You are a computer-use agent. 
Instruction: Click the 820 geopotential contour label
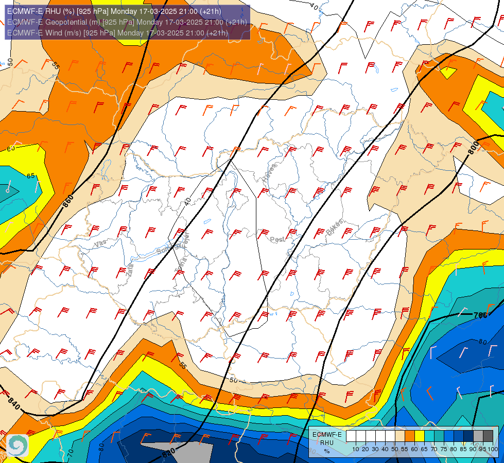tap(168, 453)
